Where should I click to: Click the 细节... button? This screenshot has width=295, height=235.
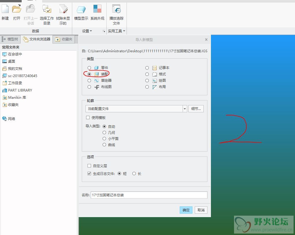pos(196,109)
